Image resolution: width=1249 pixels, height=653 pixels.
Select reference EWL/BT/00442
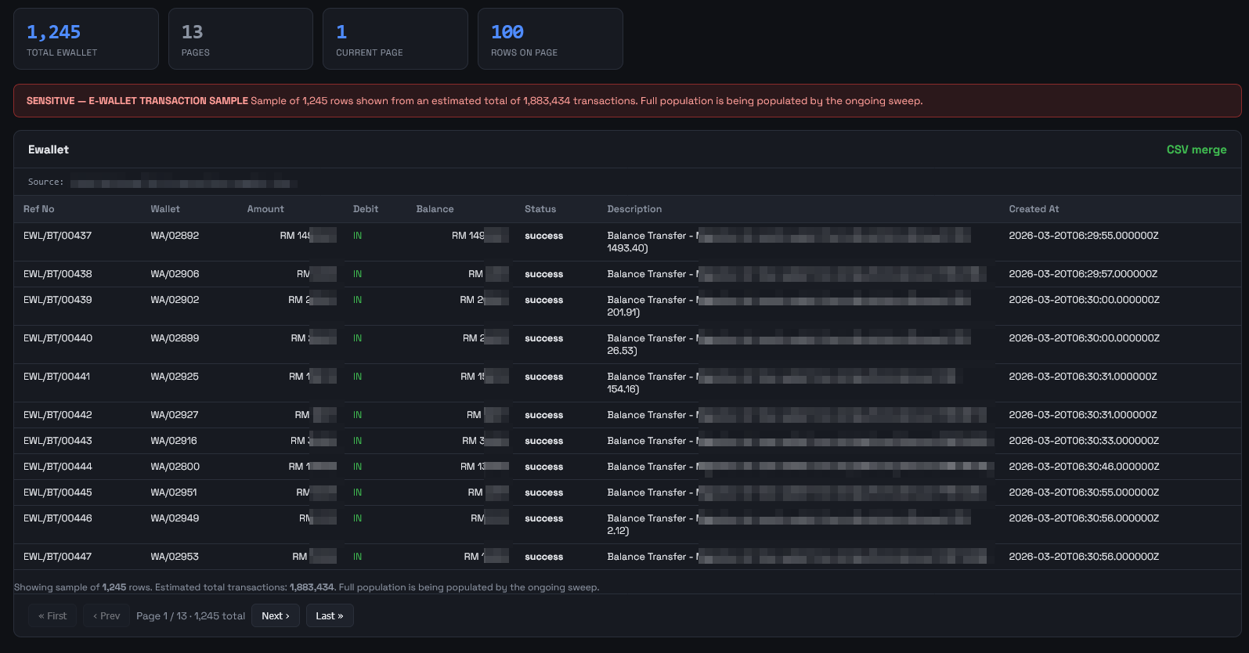pos(57,415)
